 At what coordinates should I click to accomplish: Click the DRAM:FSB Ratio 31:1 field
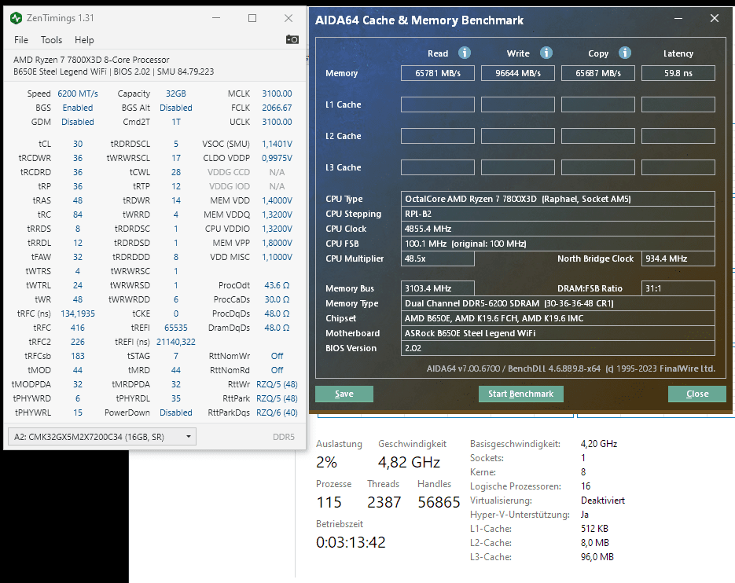coord(678,288)
